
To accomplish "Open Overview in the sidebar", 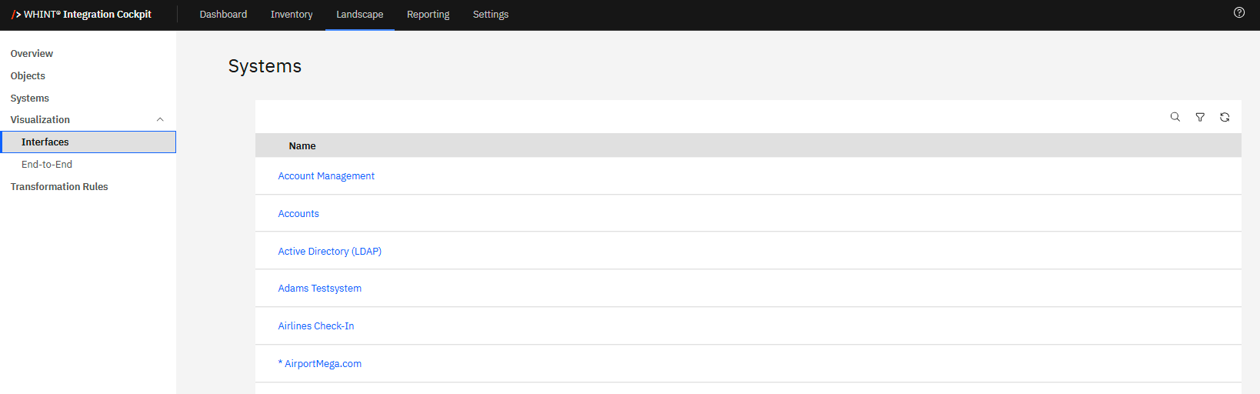I will pyautogui.click(x=32, y=54).
